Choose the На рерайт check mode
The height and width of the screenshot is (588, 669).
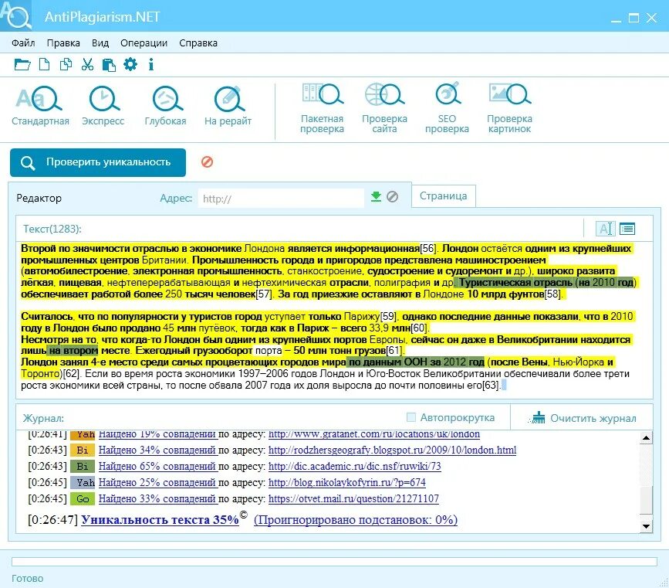[x=228, y=106]
